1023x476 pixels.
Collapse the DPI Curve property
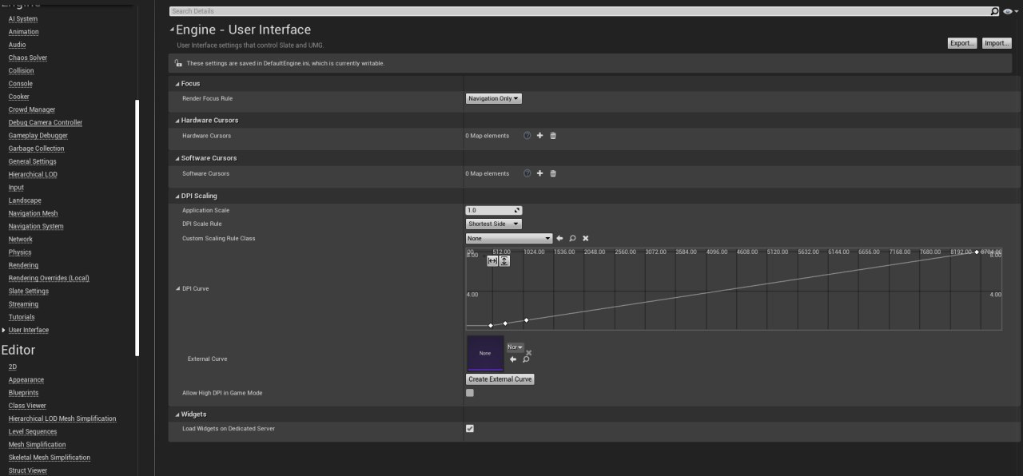177,288
